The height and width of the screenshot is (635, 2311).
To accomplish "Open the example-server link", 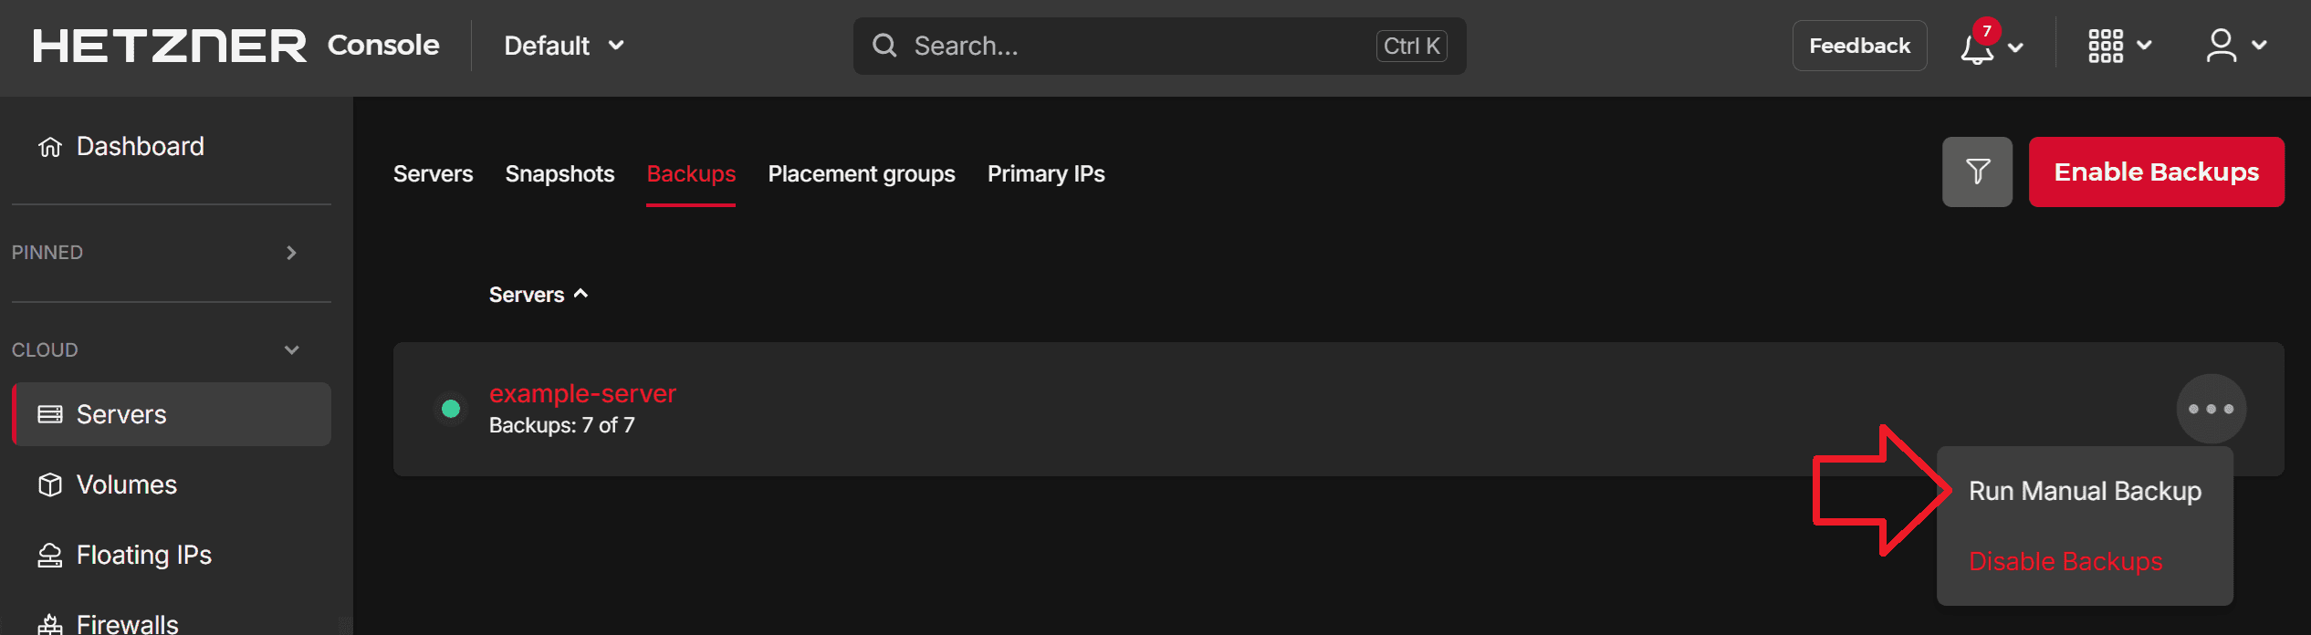I will click(582, 393).
